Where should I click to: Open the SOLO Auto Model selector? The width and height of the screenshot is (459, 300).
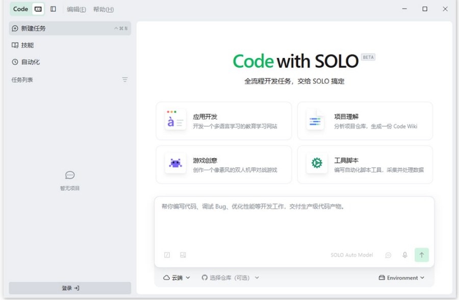[351, 255]
